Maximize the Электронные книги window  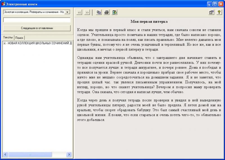point(215,4)
